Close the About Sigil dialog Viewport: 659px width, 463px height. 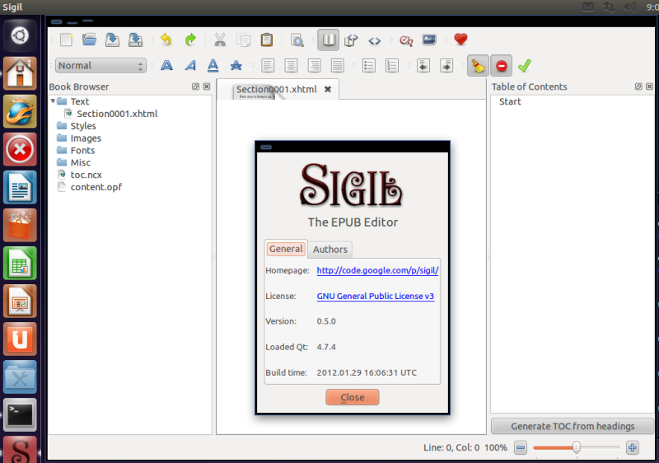pos(353,397)
